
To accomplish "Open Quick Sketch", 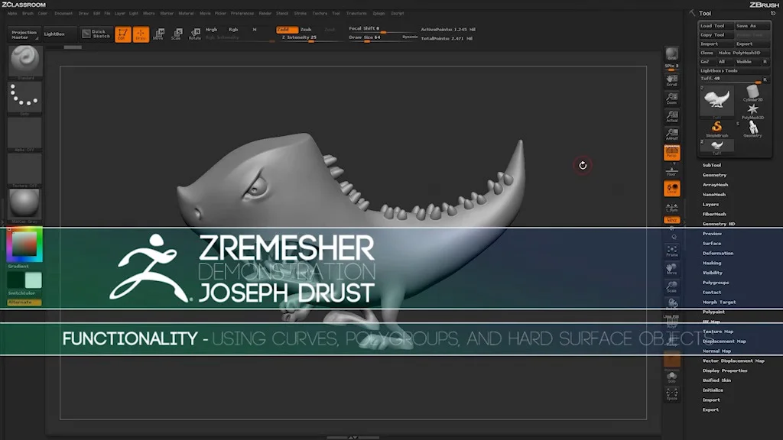I will [96, 34].
